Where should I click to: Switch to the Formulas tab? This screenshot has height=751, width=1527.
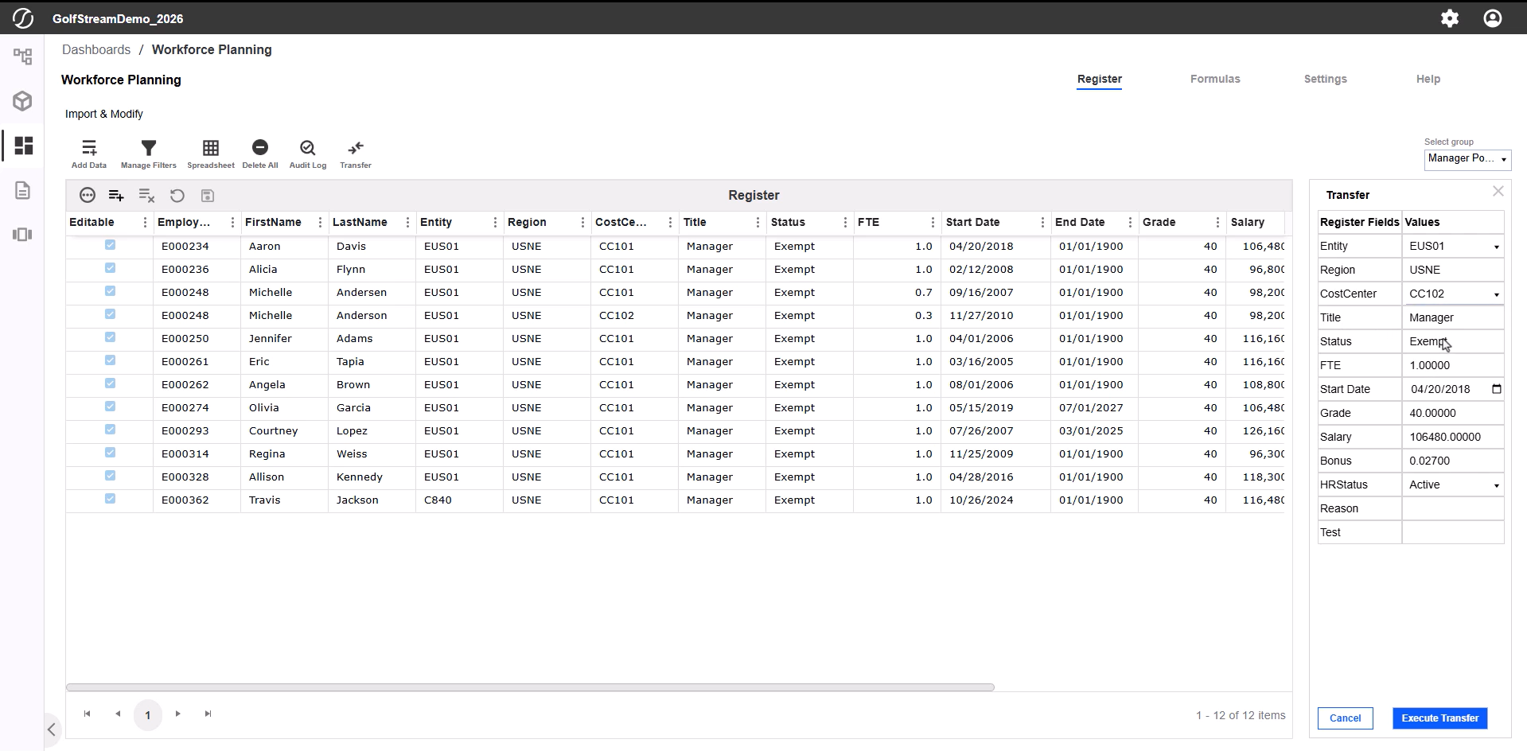[1215, 80]
